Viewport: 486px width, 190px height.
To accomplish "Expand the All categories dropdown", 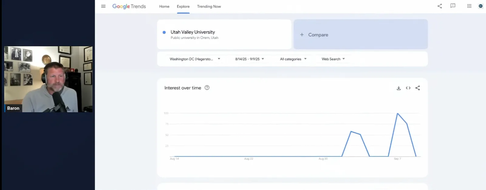I will pyautogui.click(x=293, y=59).
